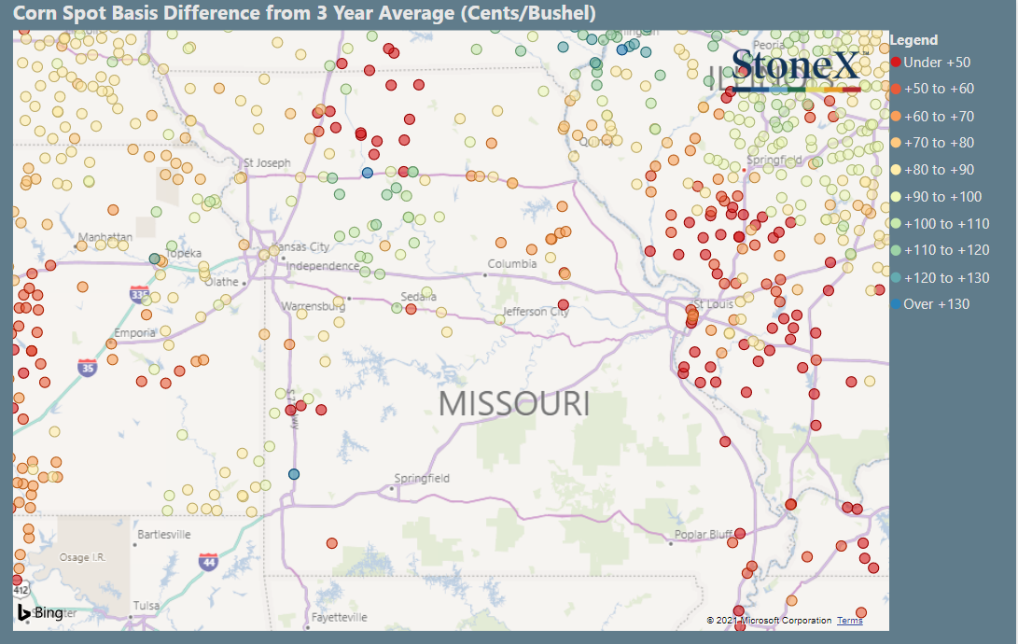Pick the '+100 to +110' legend dot

coord(896,224)
